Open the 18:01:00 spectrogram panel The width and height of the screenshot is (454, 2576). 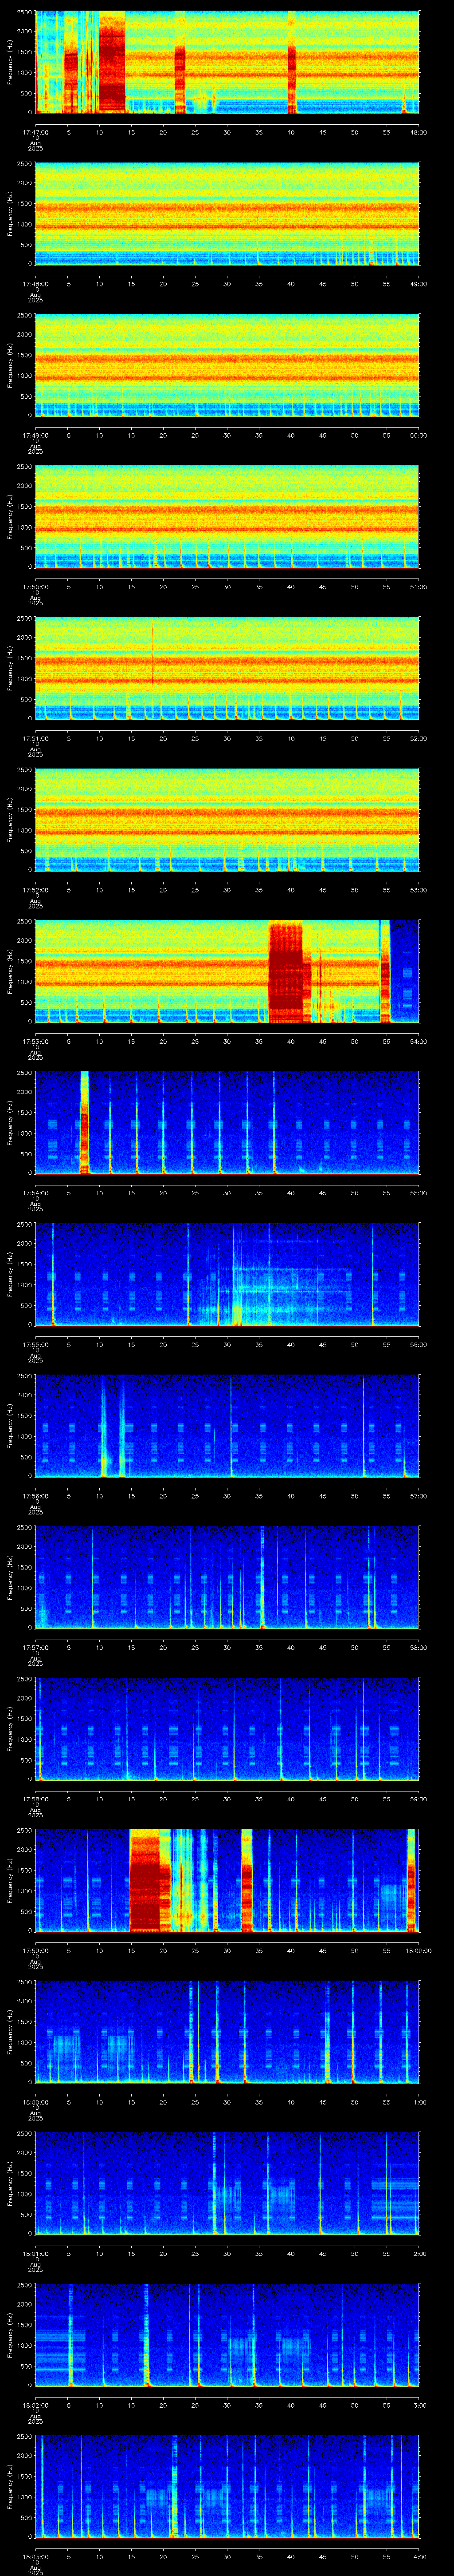[227, 2183]
